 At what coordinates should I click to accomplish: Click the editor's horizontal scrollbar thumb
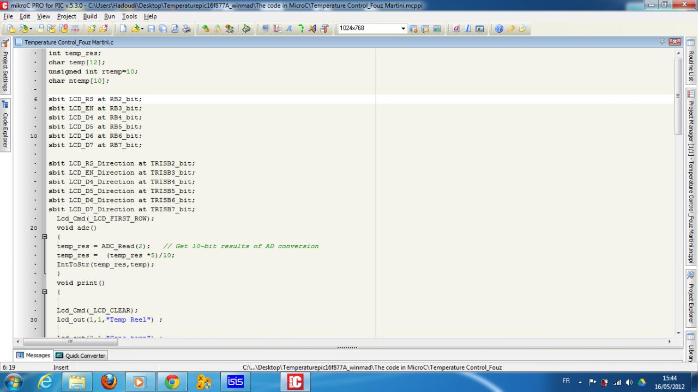(70, 341)
